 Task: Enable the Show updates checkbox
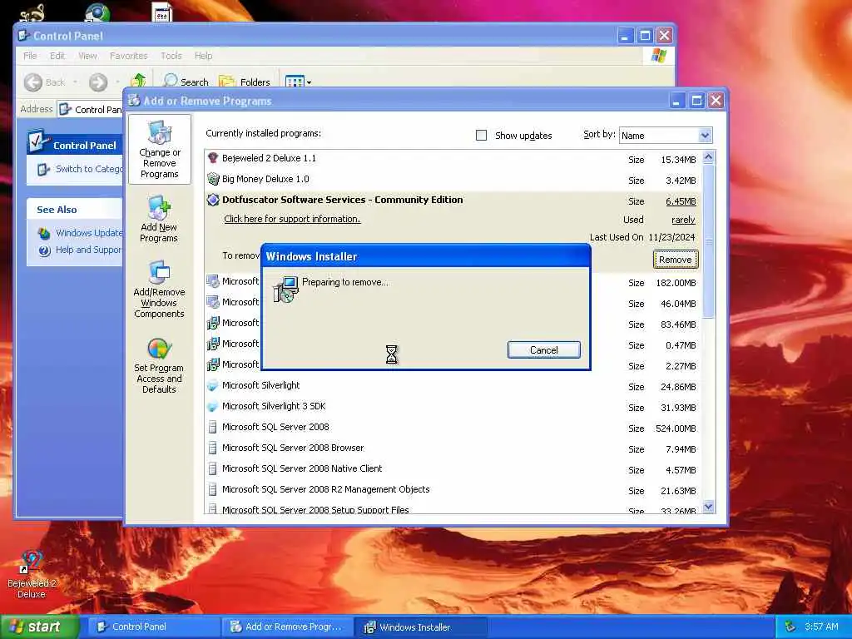tap(481, 136)
